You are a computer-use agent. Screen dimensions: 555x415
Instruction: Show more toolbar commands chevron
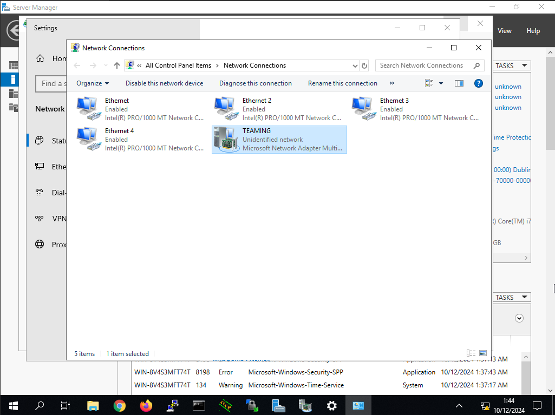tap(392, 83)
